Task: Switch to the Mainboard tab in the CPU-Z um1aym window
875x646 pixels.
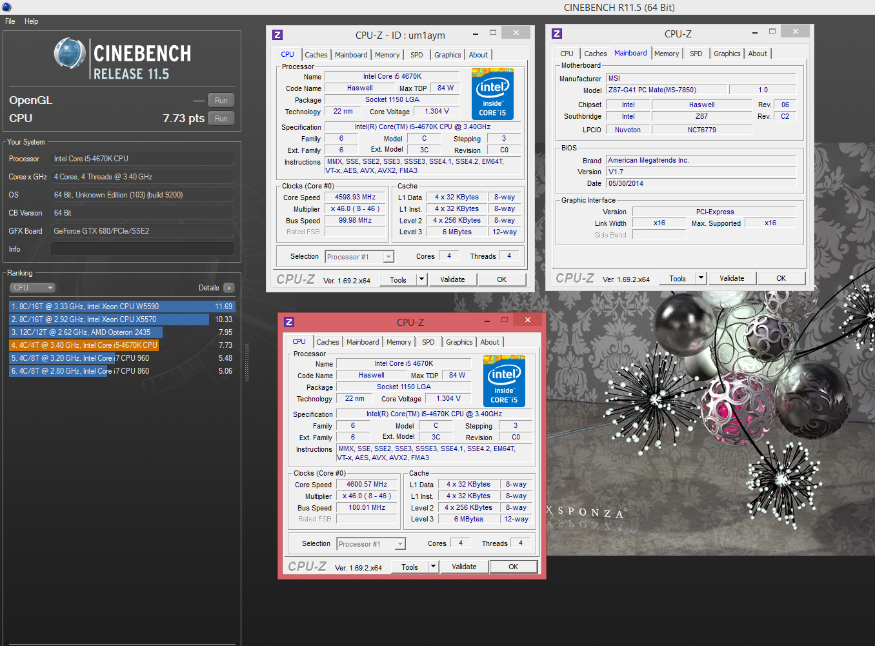Action: (351, 55)
